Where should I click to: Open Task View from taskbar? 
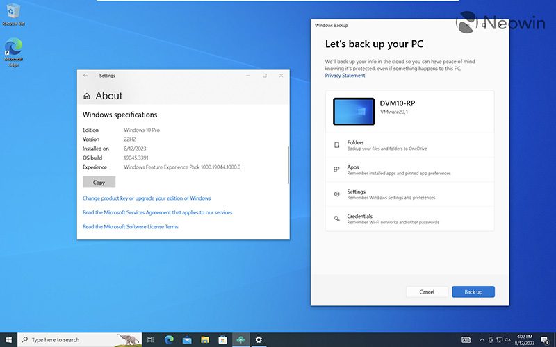[x=150, y=340]
